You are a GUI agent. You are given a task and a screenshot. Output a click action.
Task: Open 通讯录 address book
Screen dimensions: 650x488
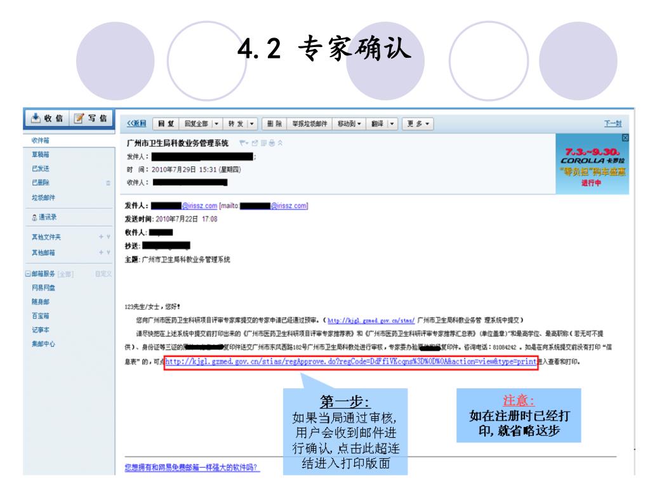[44, 217]
